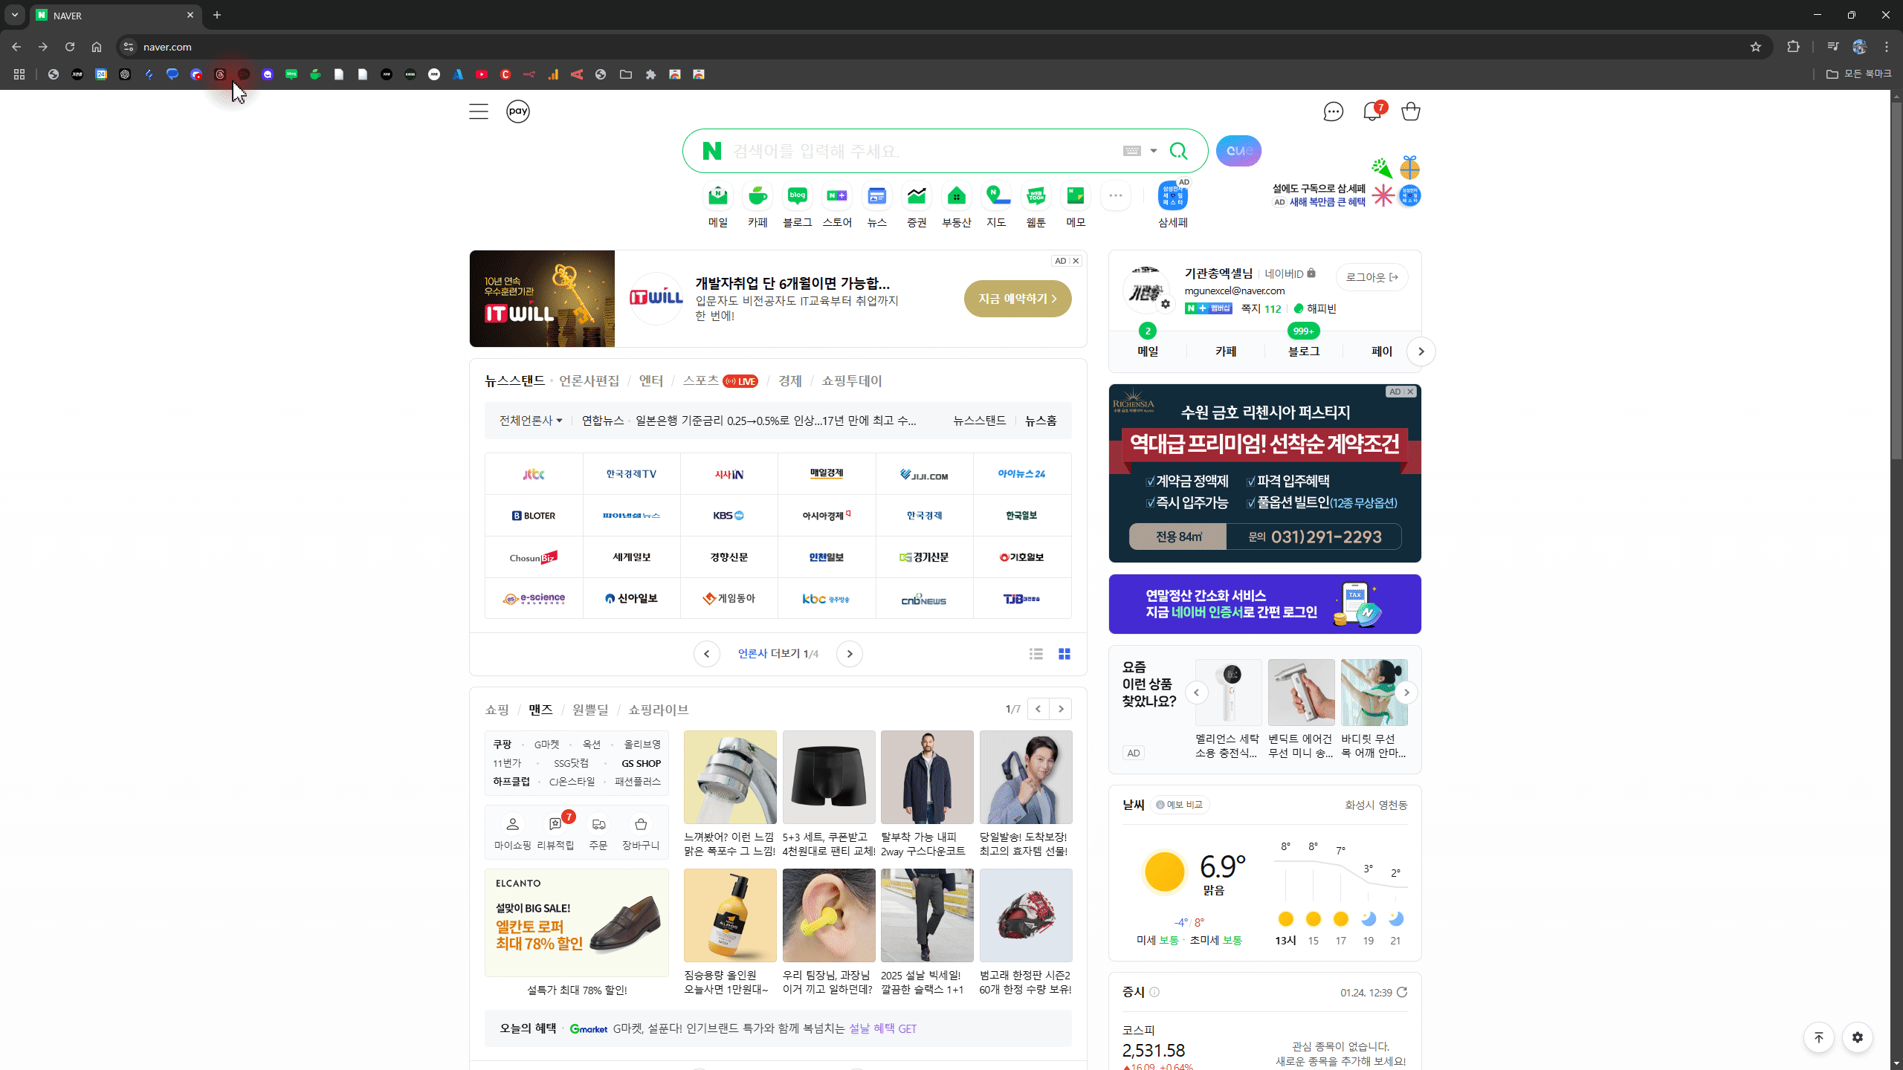Launch the CUE: AI search button

[x=1238, y=151]
